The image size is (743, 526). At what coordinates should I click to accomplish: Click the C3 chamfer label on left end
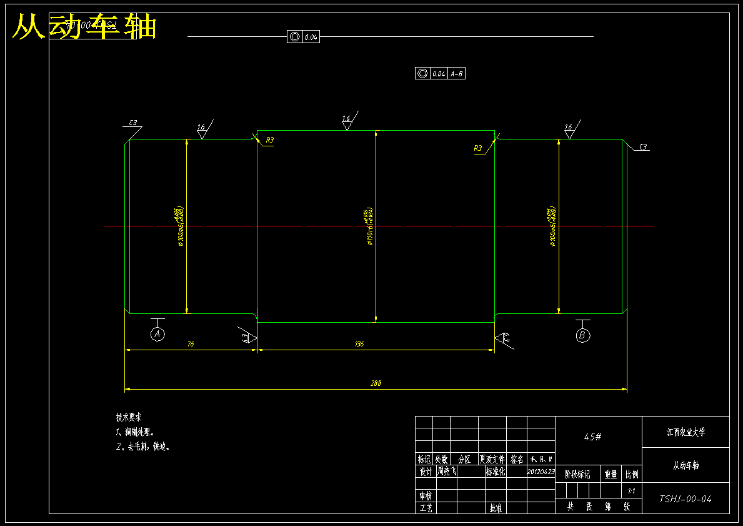pyautogui.click(x=133, y=123)
